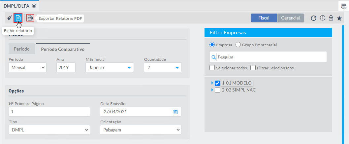The image size is (349, 144).
Task: Close the DMPL/DLPA tab
Action: (x=34, y=6)
